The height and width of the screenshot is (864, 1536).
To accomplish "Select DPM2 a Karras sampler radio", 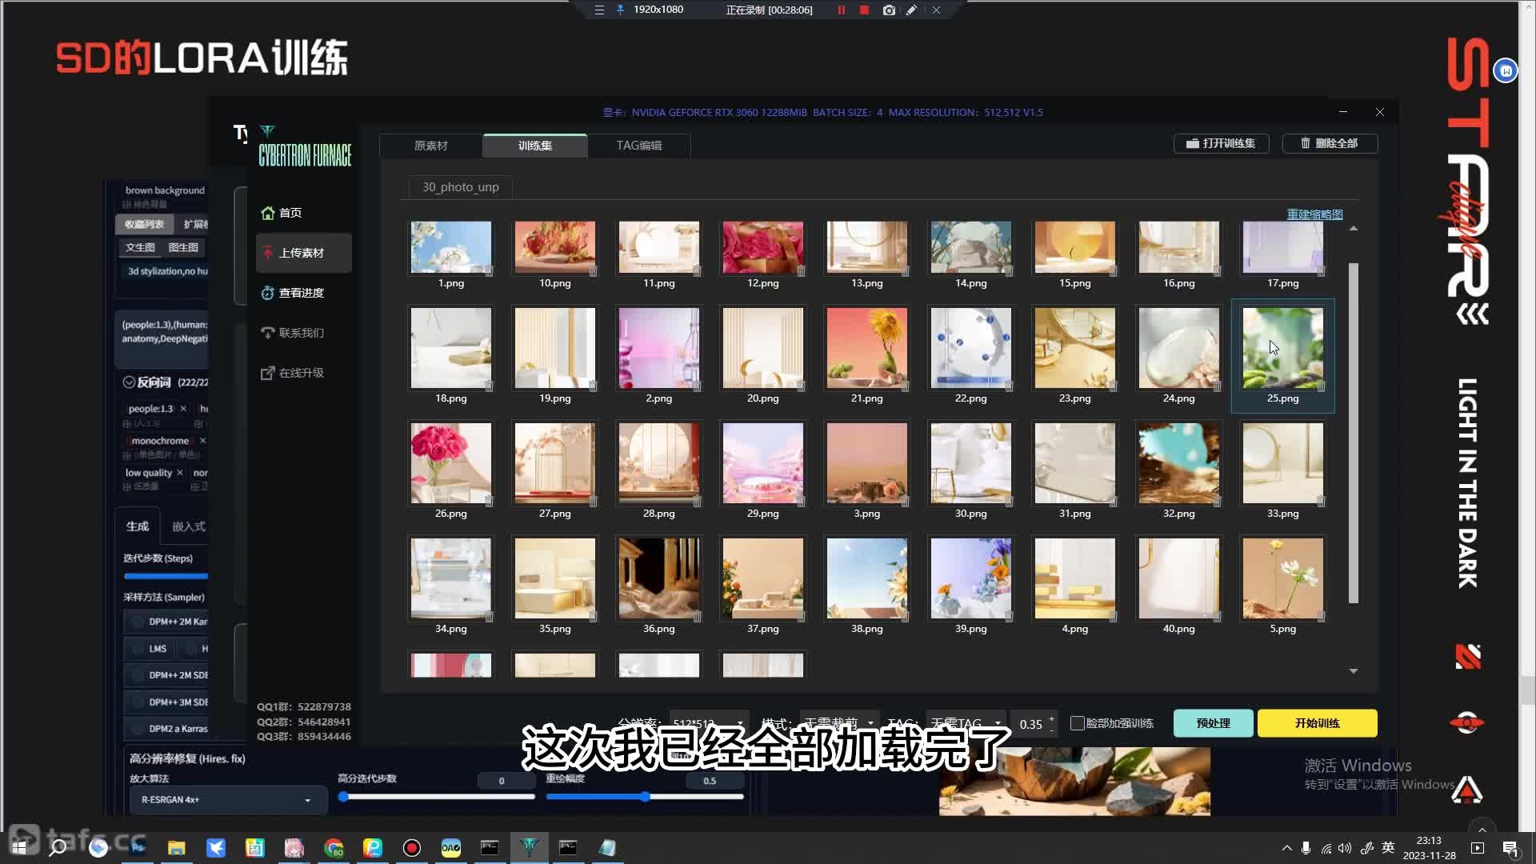I will coord(138,729).
